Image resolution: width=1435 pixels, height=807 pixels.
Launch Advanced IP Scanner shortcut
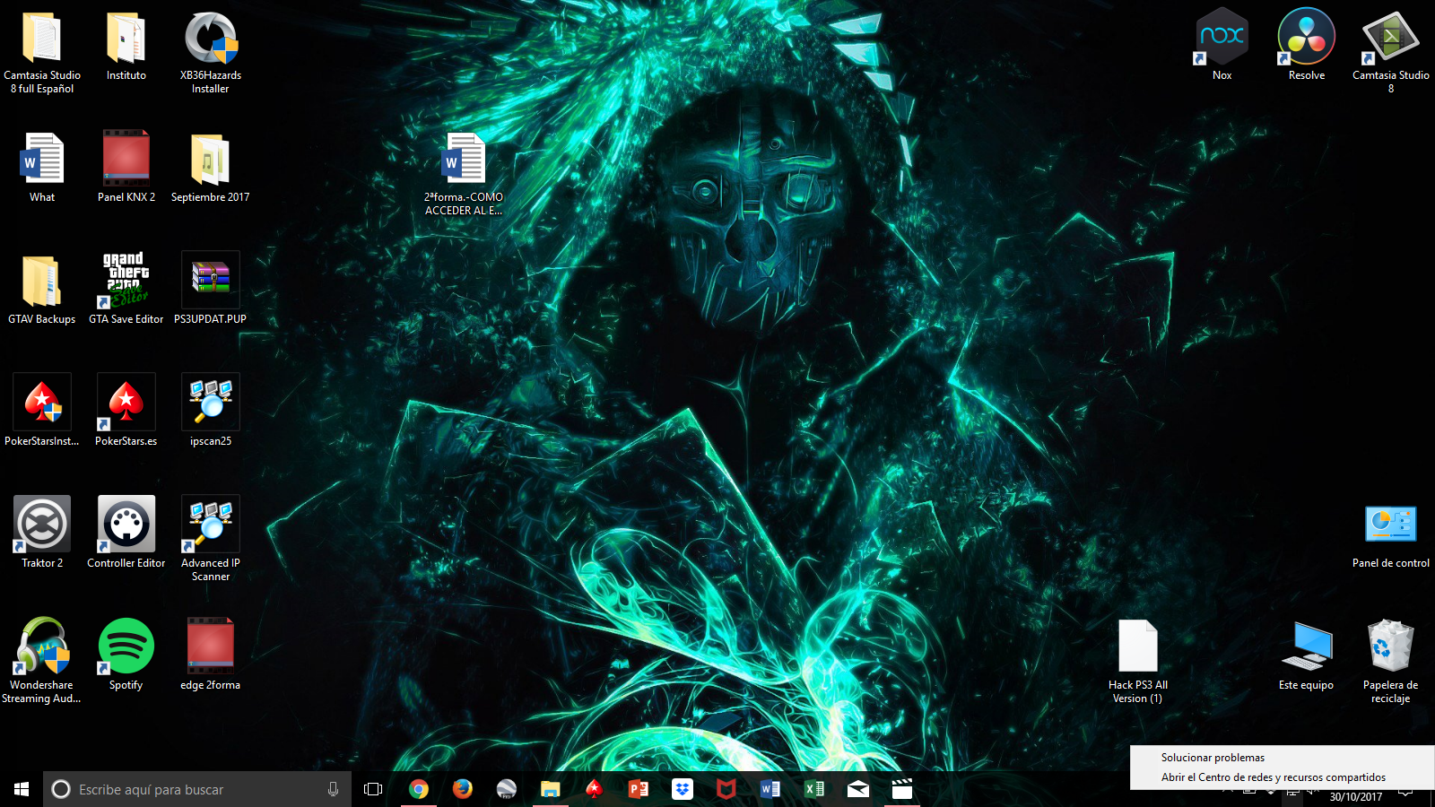211,540
